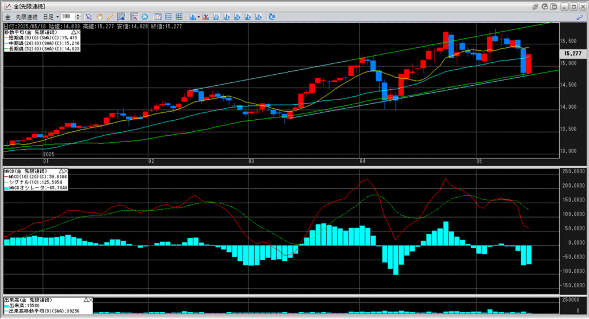
Task: Select the pencil drawing tool
Action: point(110,17)
